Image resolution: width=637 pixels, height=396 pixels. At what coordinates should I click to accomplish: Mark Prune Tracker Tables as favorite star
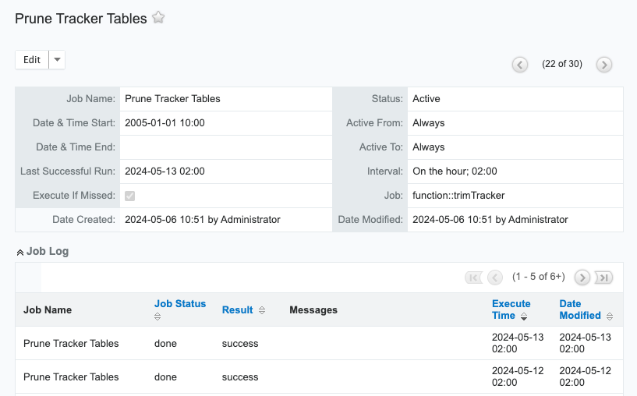(158, 17)
